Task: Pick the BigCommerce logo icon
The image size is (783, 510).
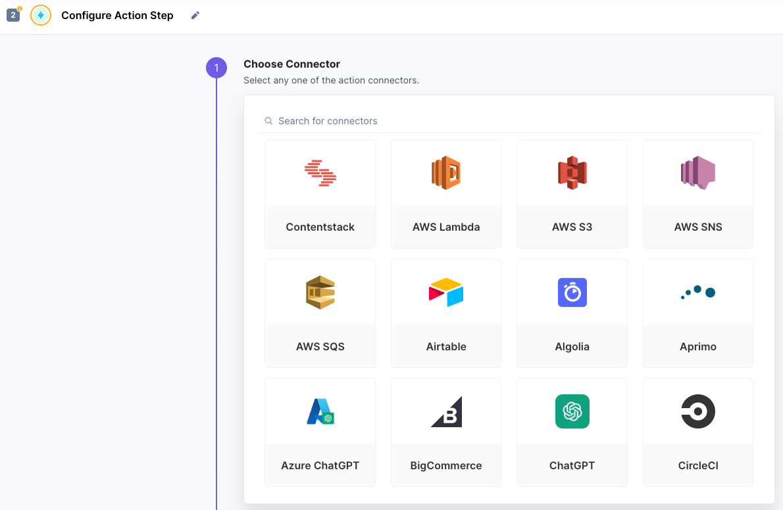Action: pyautogui.click(x=446, y=411)
